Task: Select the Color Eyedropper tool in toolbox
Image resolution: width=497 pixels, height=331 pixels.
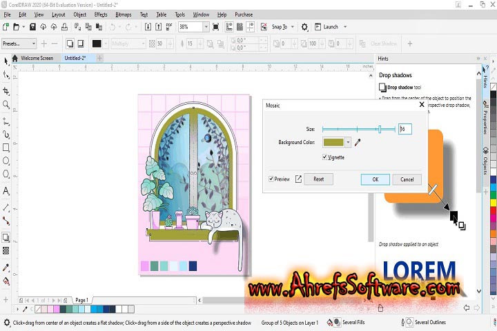Action: [x=6, y=268]
